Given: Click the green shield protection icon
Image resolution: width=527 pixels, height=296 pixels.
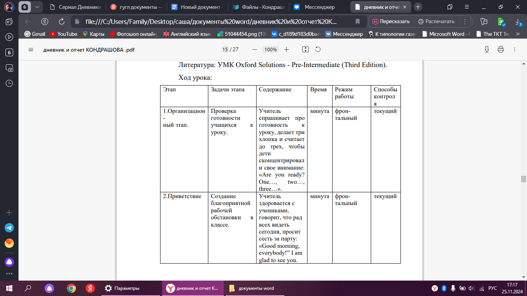Looking at the screenshot, I should coord(501,22).
